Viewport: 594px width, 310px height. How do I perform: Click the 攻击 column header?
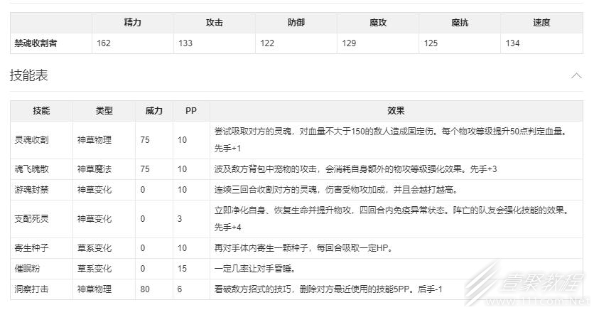pos(215,23)
